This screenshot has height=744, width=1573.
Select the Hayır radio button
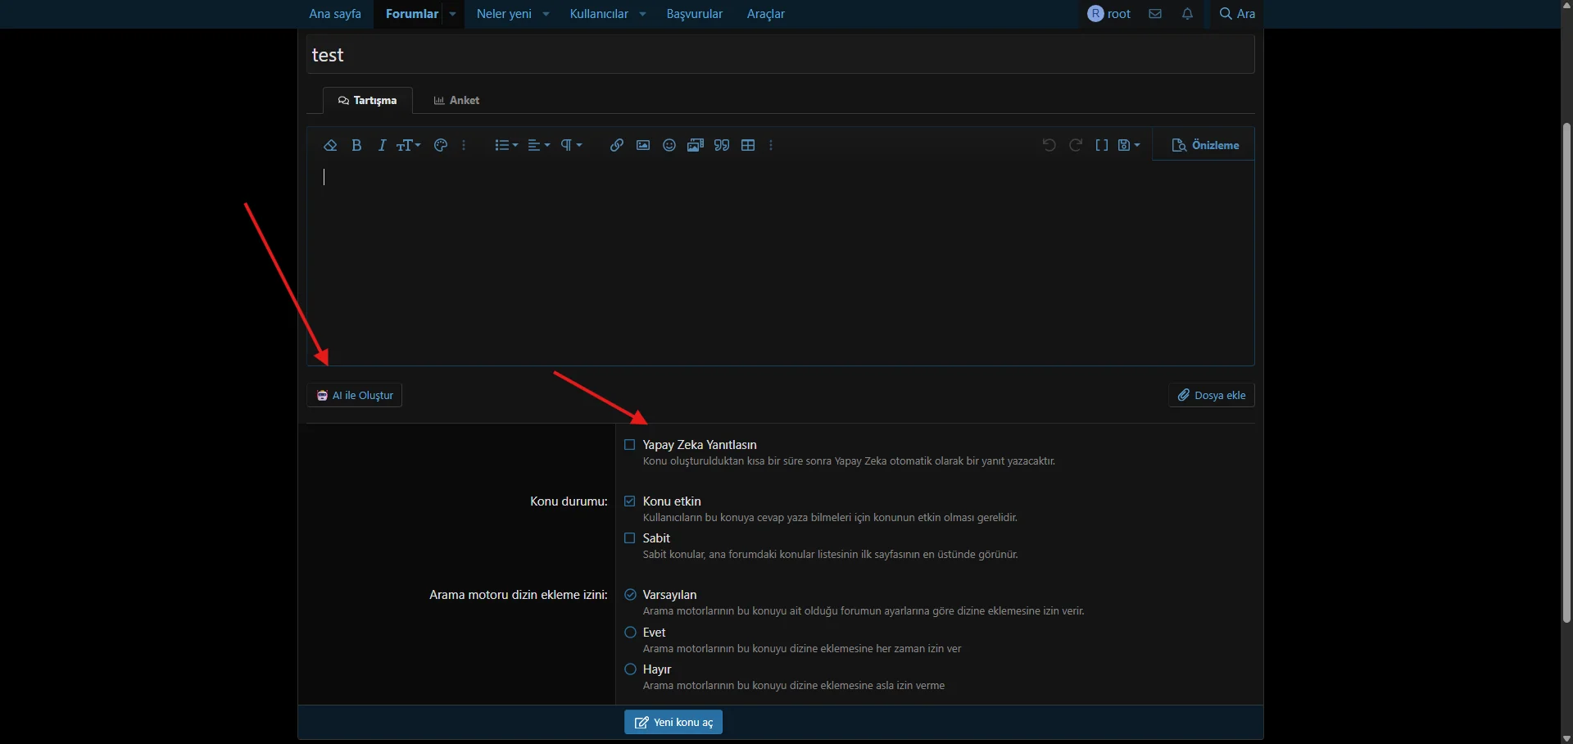tap(631, 669)
